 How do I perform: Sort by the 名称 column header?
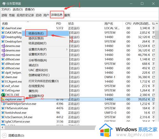click(28, 23)
